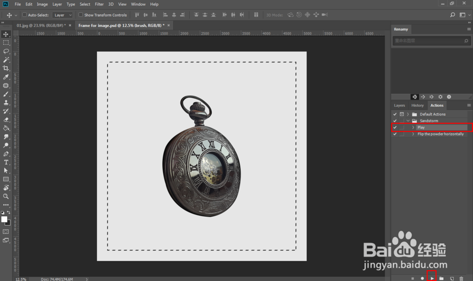Pick the Magic Wand tool
Image resolution: width=473 pixels, height=281 pixels.
coord(6,60)
